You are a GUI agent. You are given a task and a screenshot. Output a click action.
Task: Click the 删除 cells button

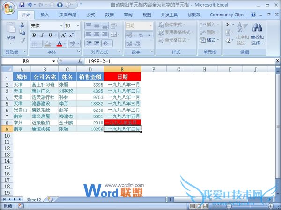coord(209,32)
